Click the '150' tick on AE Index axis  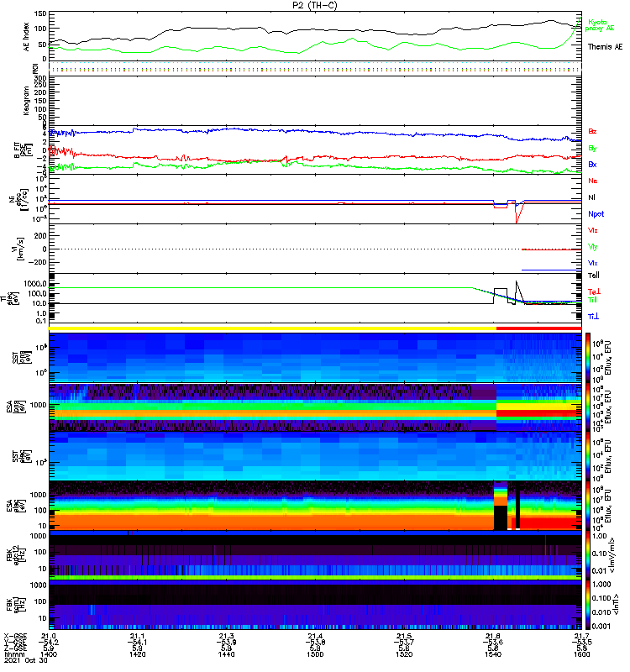tap(40, 13)
